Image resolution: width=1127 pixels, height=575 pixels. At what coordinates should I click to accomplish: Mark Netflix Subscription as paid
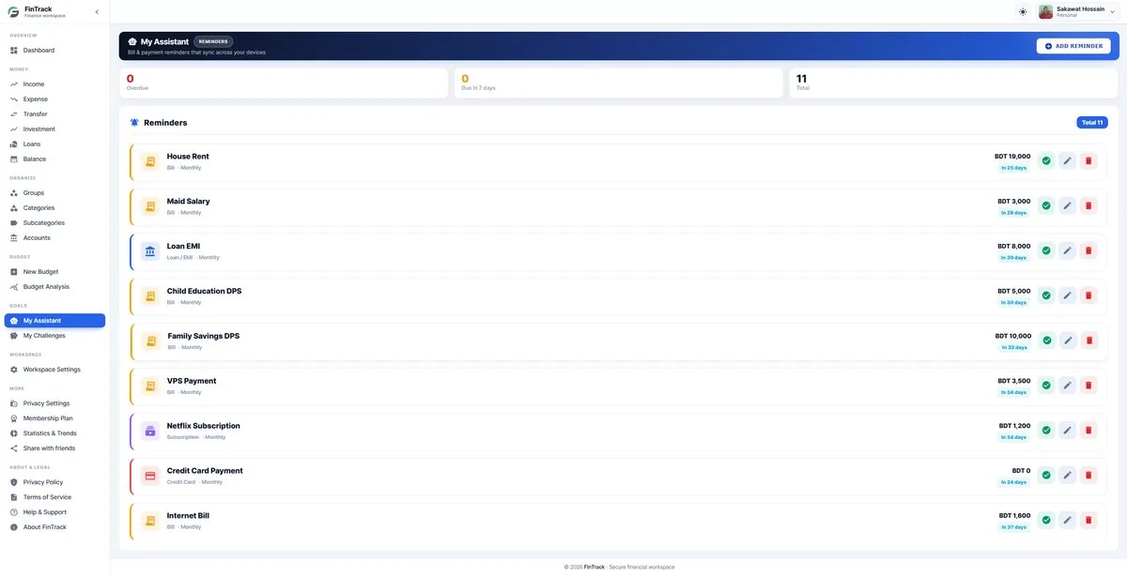click(1046, 431)
